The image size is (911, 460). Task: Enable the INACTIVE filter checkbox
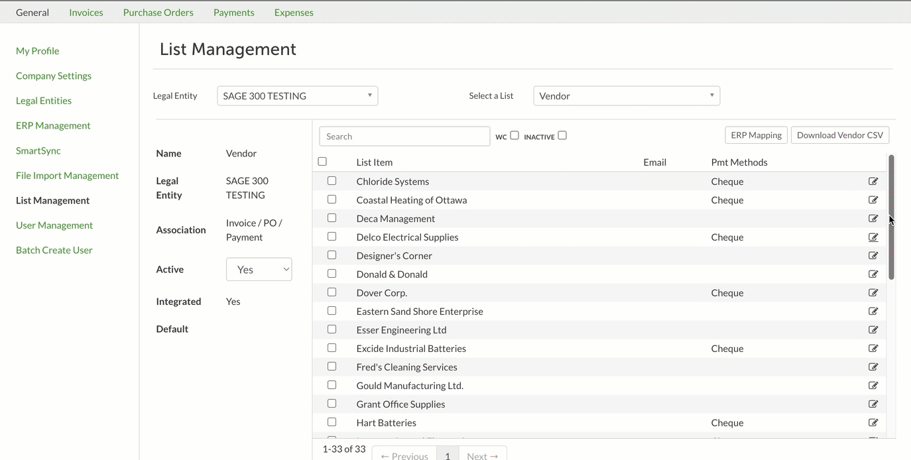(x=562, y=135)
